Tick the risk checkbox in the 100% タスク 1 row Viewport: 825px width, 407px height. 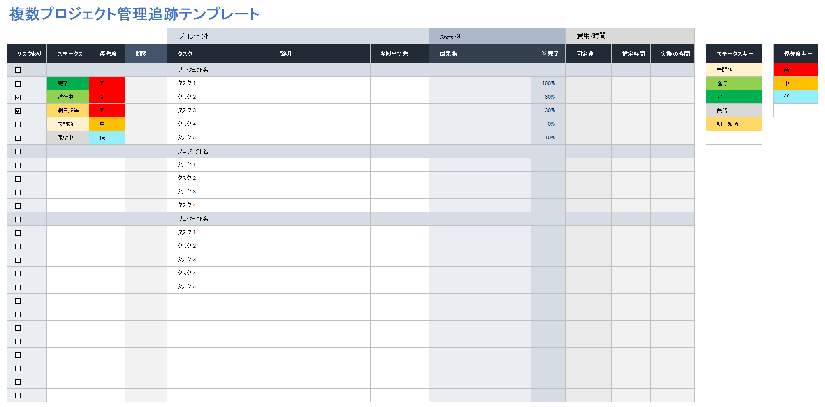[18, 84]
